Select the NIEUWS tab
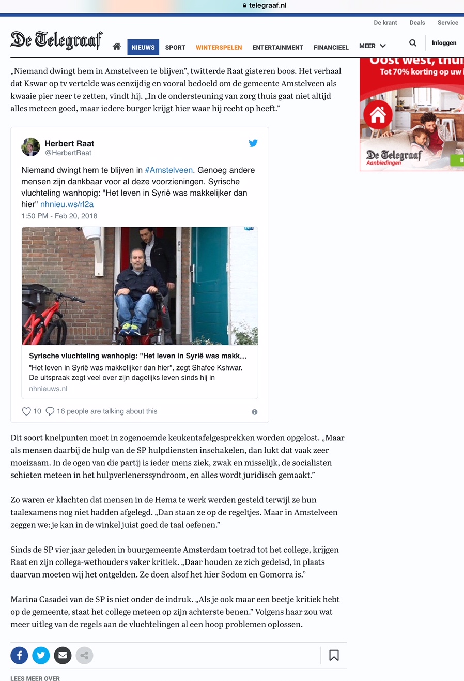The height and width of the screenshot is (681, 464). pos(143,47)
